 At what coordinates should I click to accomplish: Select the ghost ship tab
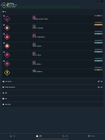39,136
